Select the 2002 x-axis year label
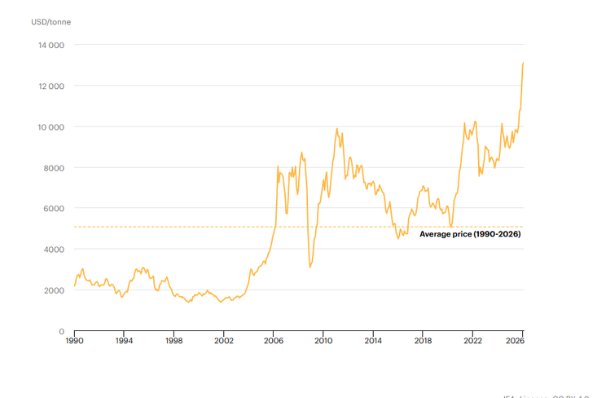 point(223,341)
